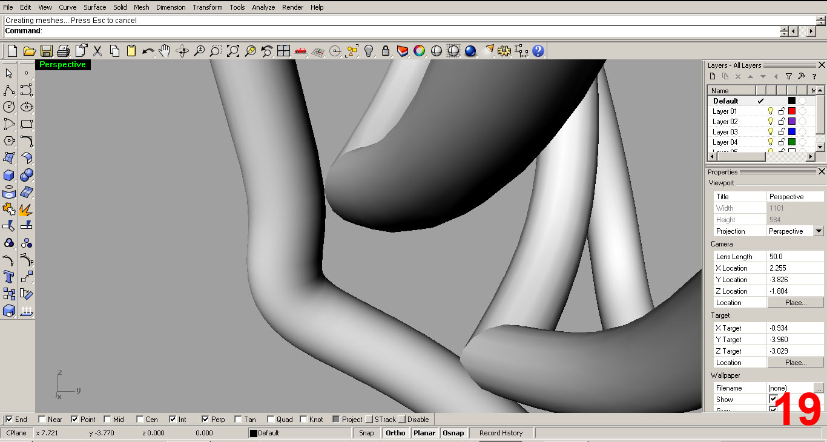
Task: Open the Analyze menu
Action: click(263, 7)
